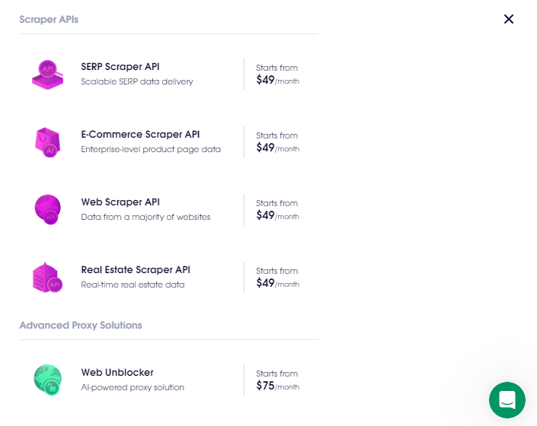Viewport: 537px width, 426px height.
Task: Click 'Scalable SERP data delivery' description
Action: (137, 81)
